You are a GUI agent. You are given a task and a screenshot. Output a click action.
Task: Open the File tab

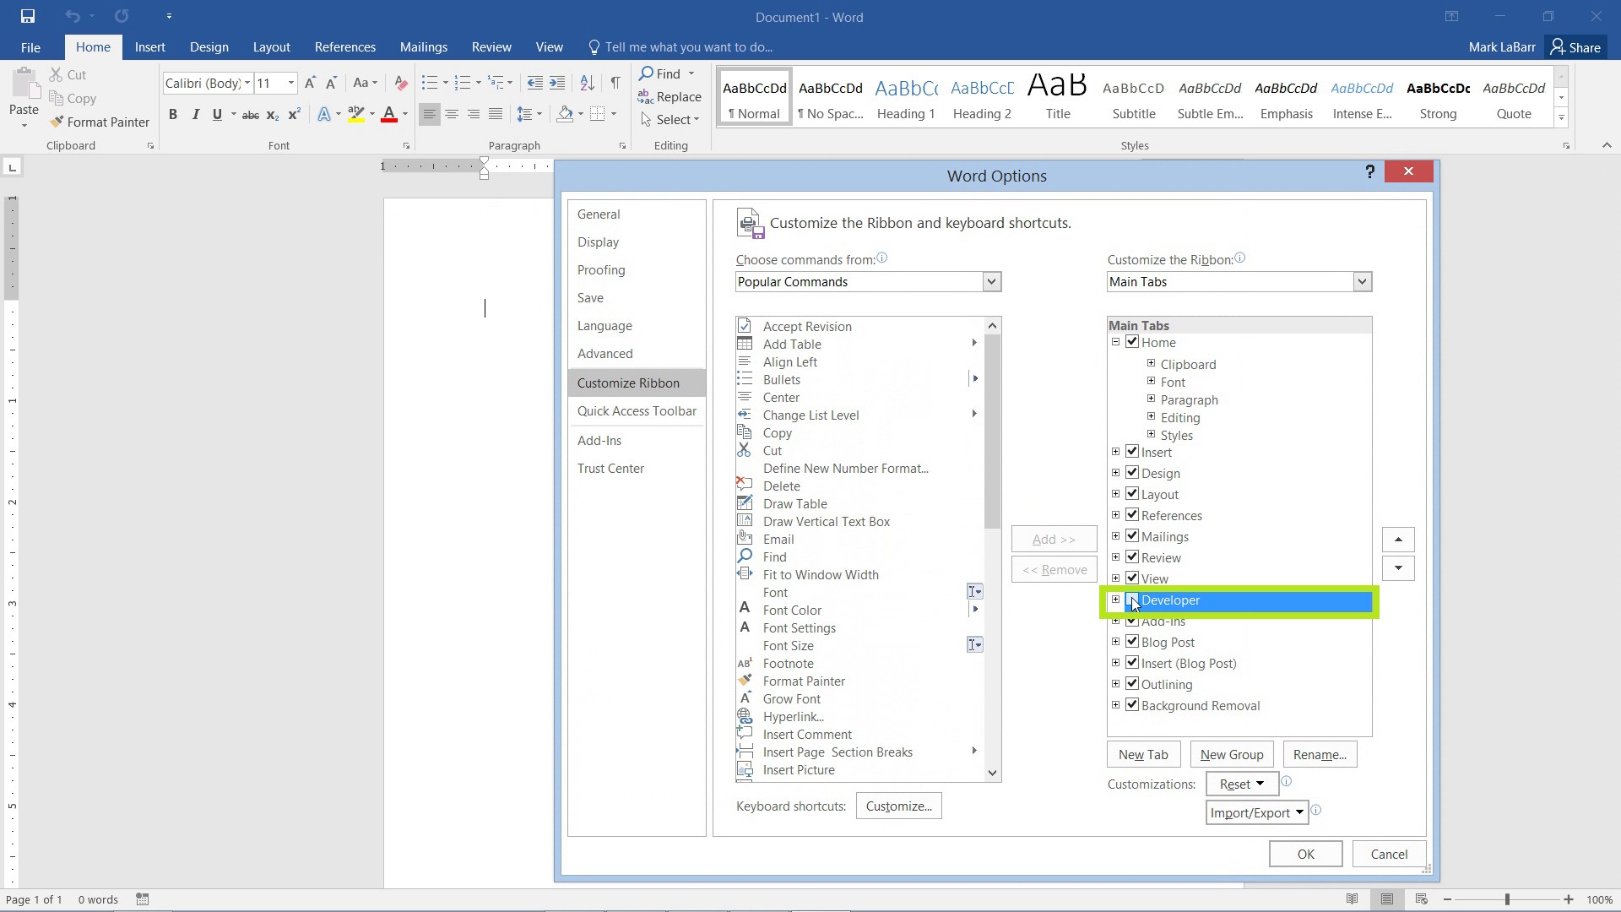click(30, 47)
